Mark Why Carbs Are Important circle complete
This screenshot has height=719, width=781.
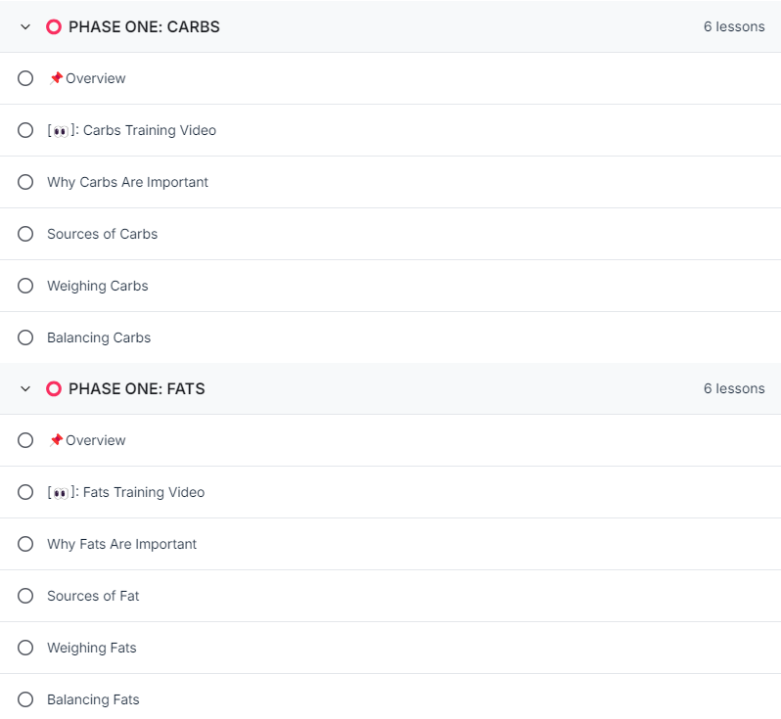[25, 182]
